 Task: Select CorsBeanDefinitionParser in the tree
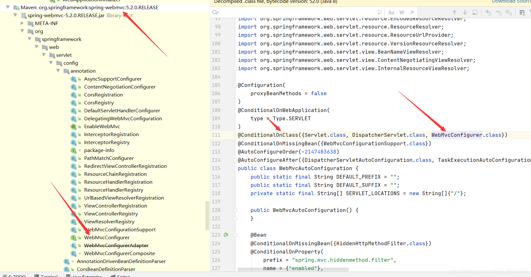(106, 269)
